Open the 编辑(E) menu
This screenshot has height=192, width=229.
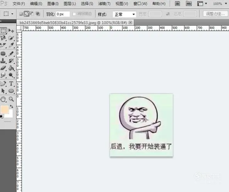tap(36, 3)
